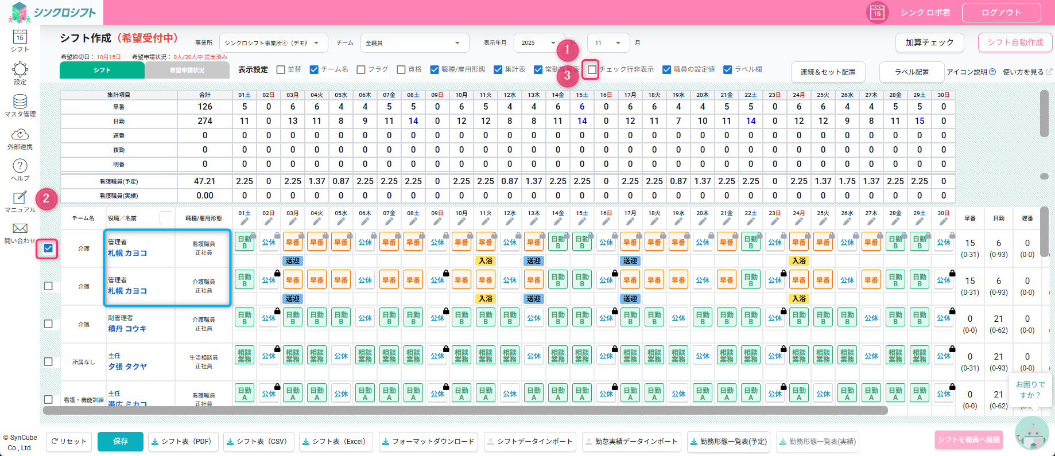Enable the チェック行非表示 checkbox
This screenshot has width=1055, height=456.
tap(592, 69)
